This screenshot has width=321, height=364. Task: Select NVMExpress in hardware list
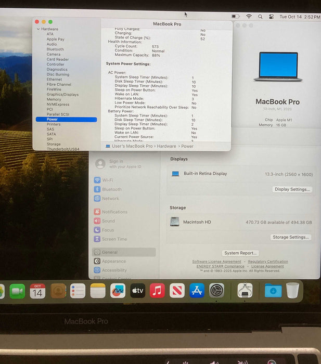pos(58,105)
